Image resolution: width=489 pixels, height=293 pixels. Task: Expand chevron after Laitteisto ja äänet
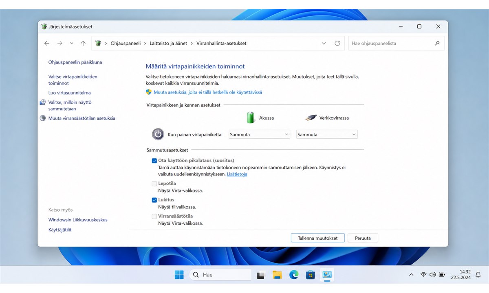[192, 43]
